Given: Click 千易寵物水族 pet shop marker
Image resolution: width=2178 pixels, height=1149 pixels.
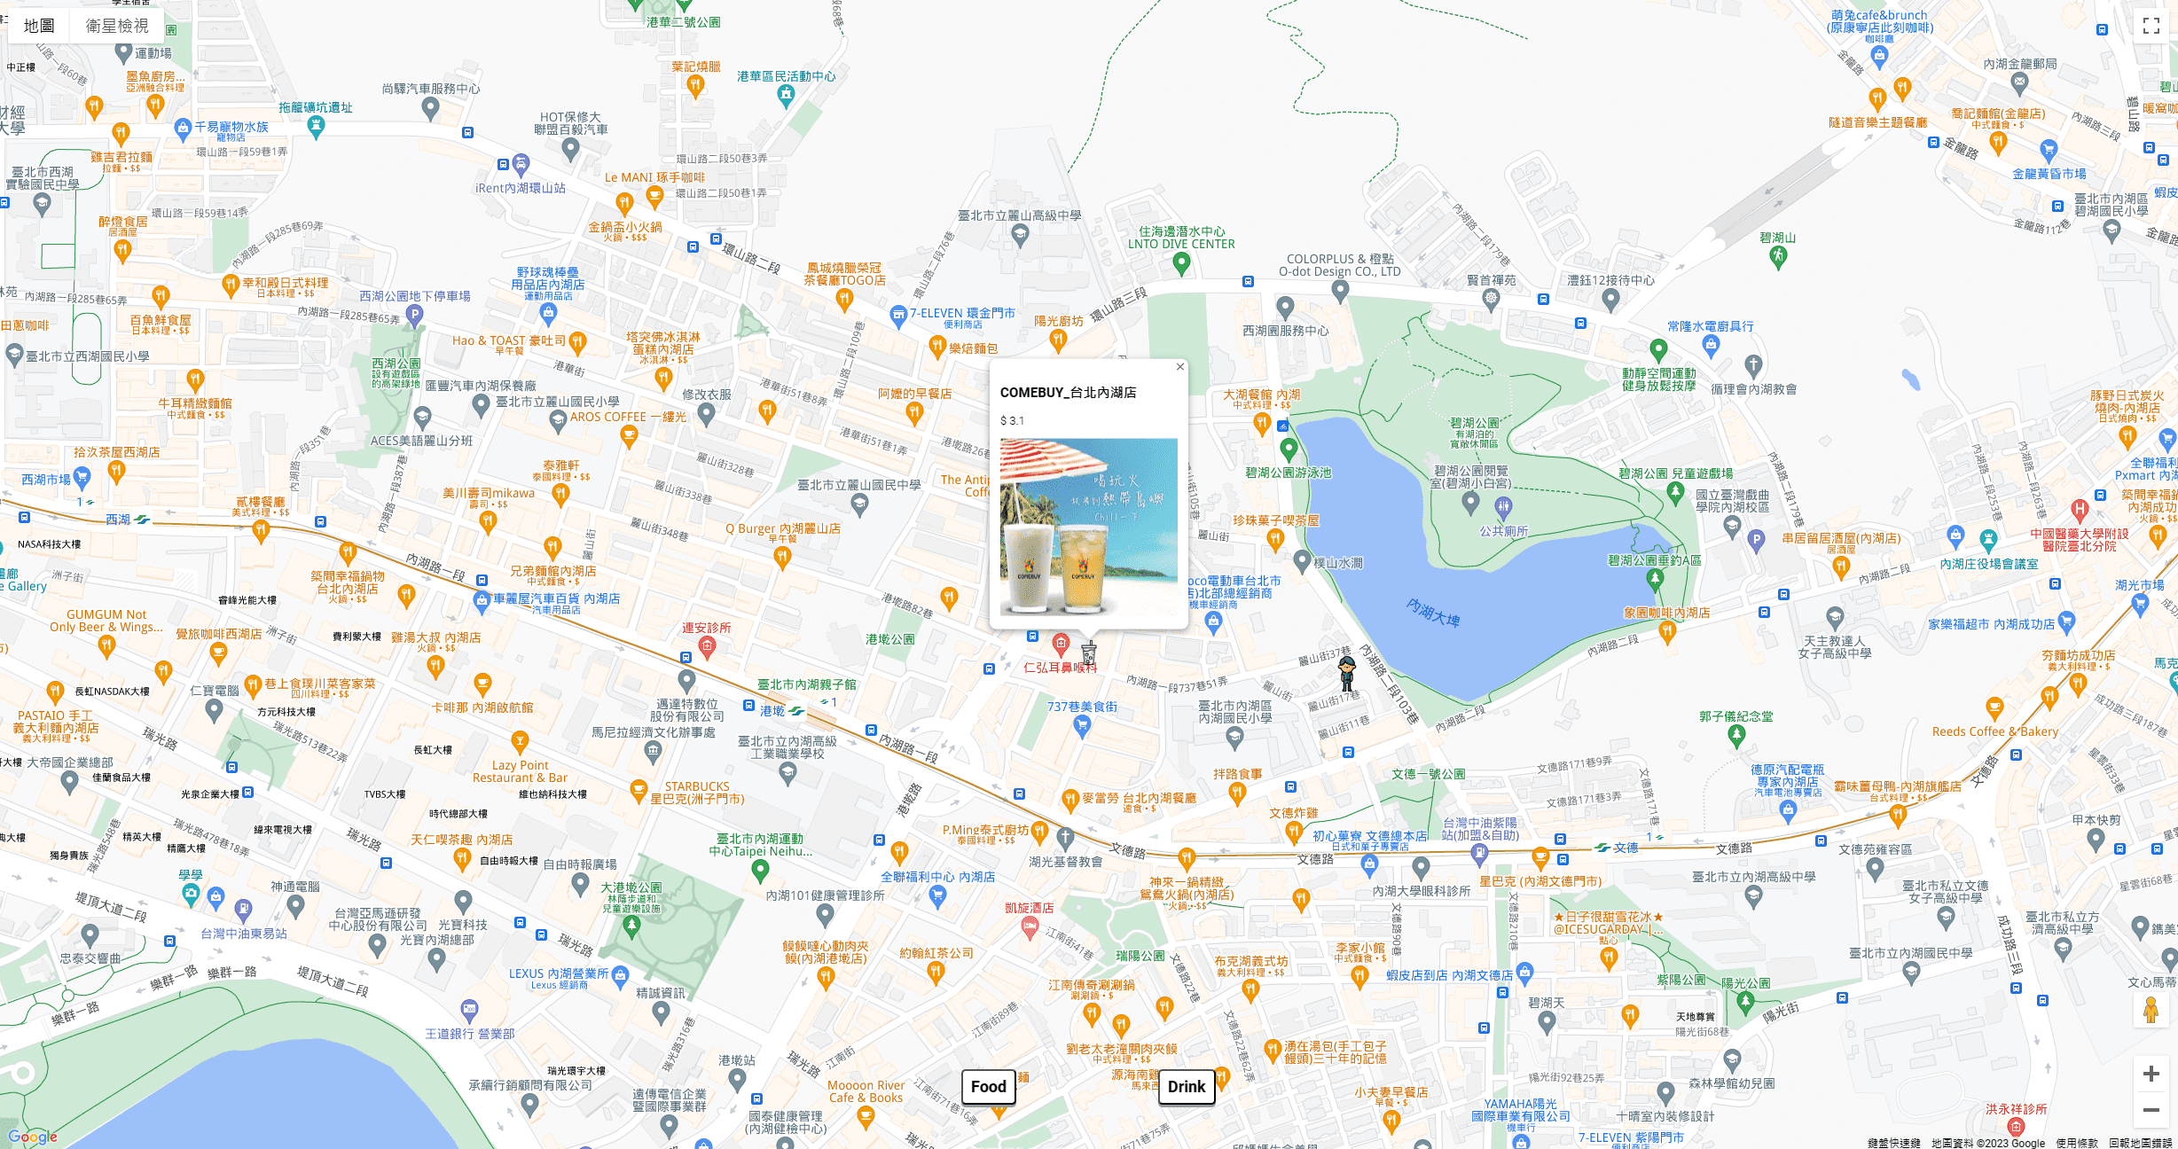Looking at the screenshot, I should (x=183, y=128).
